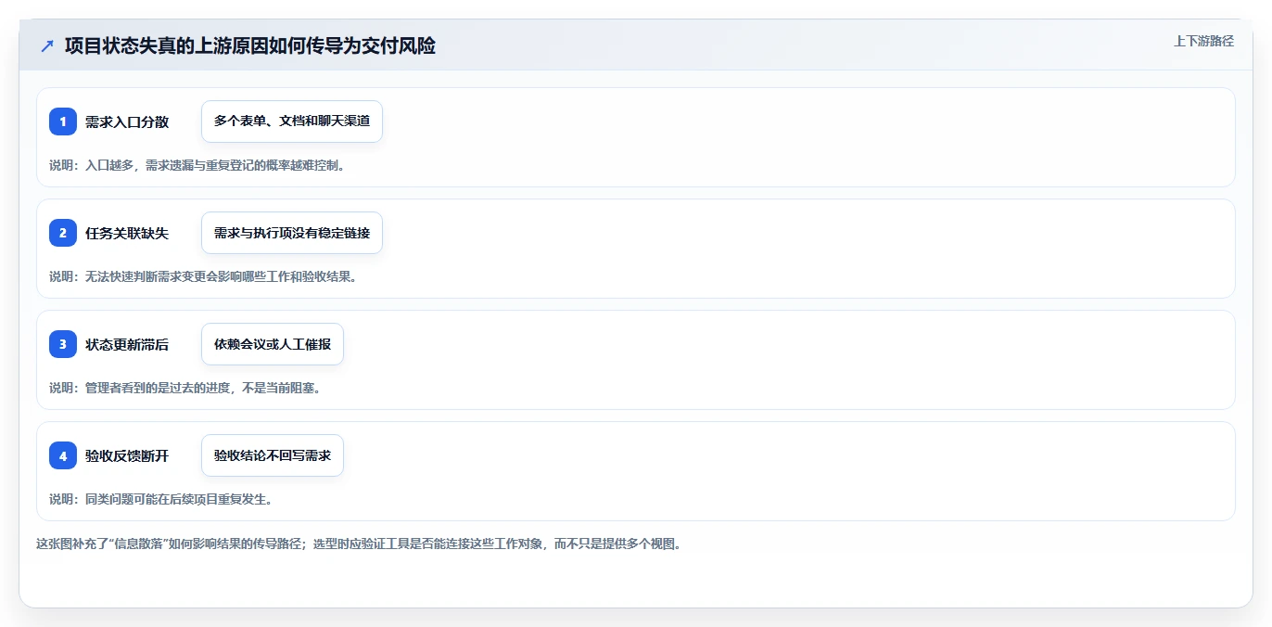Click the number 1 step badge

[63, 122]
